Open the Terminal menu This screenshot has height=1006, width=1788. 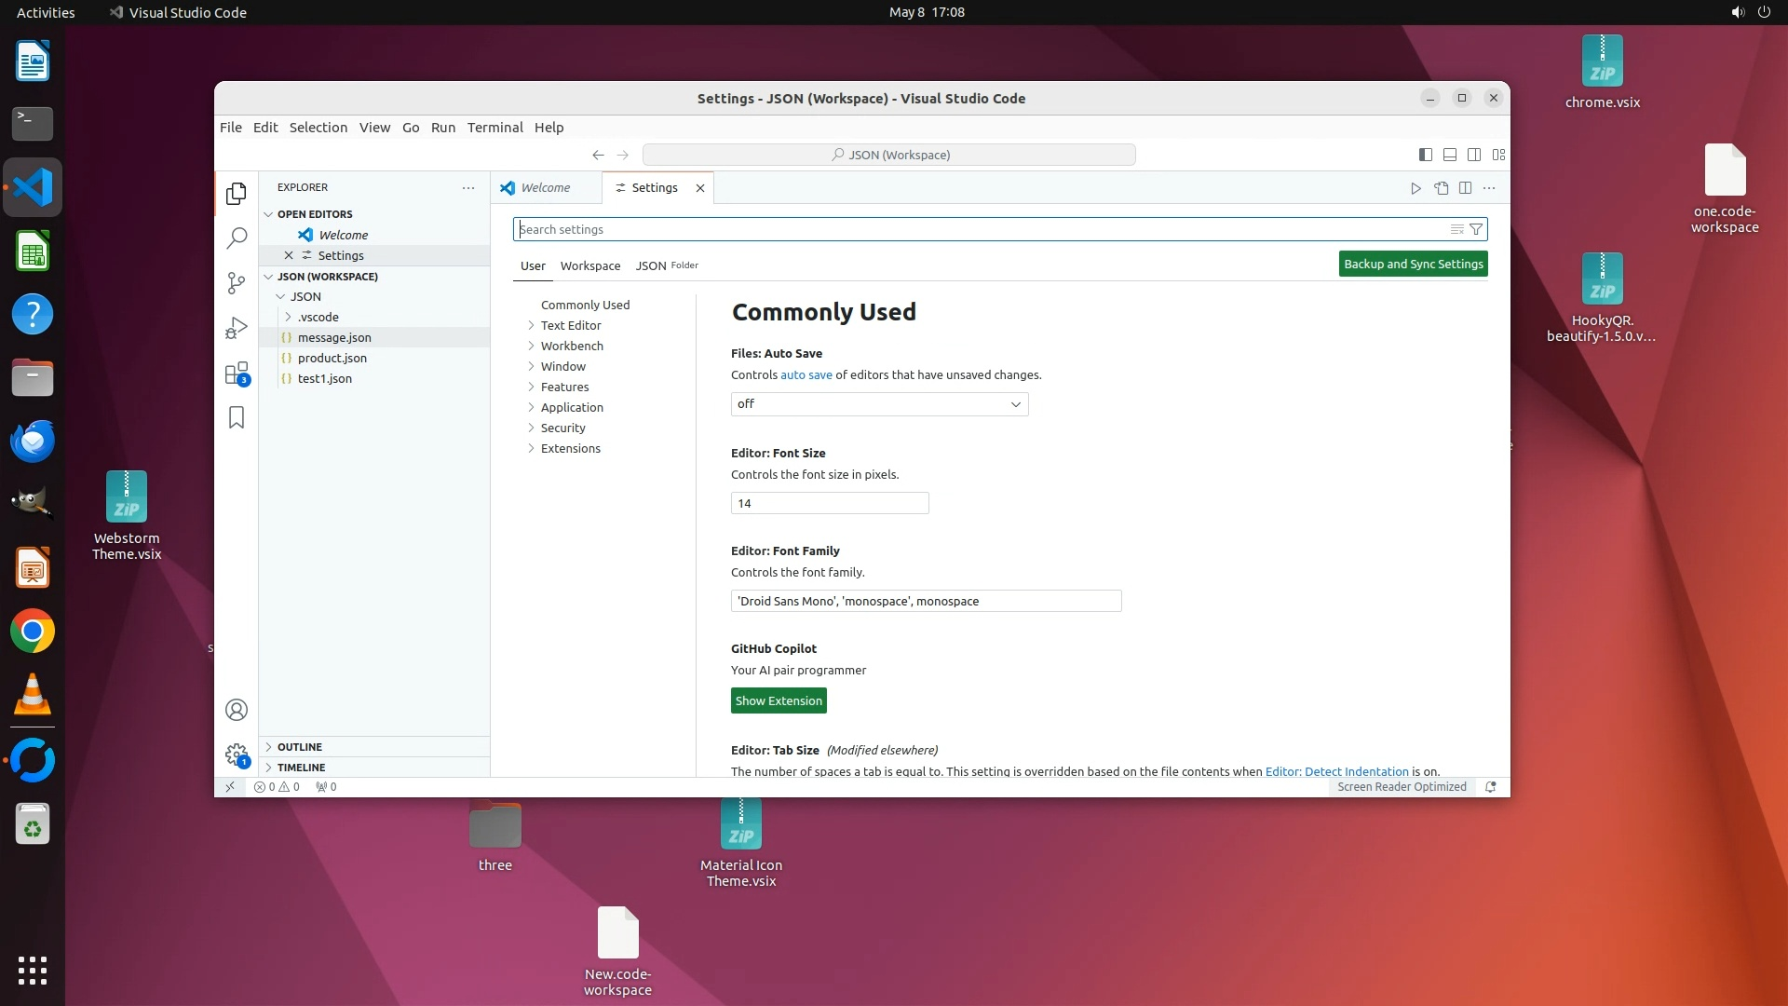[x=494, y=128]
